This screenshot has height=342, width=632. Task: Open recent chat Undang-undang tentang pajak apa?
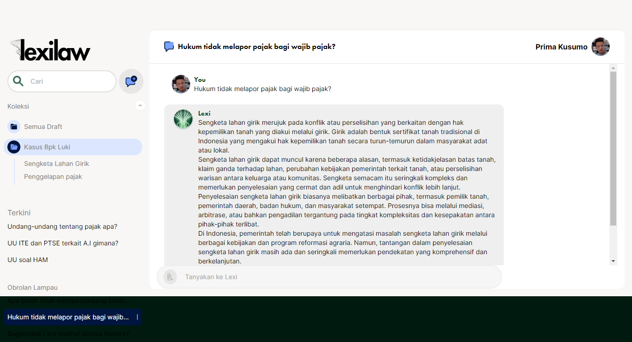(62, 226)
